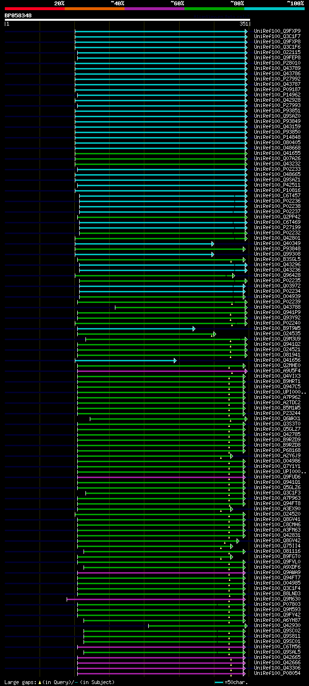Click the UniRef100_O80405 label
Screen dimensions: 309x686
[x=277, y=143]
